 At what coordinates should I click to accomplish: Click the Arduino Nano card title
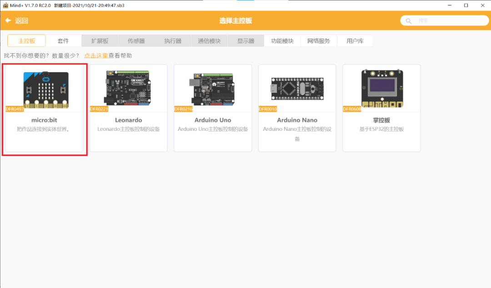[x=297, y=120]
